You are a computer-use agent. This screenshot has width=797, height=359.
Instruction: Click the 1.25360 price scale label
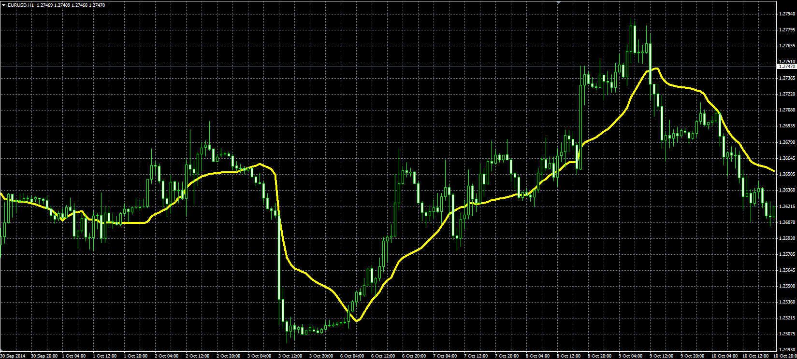tap(787, 302)
